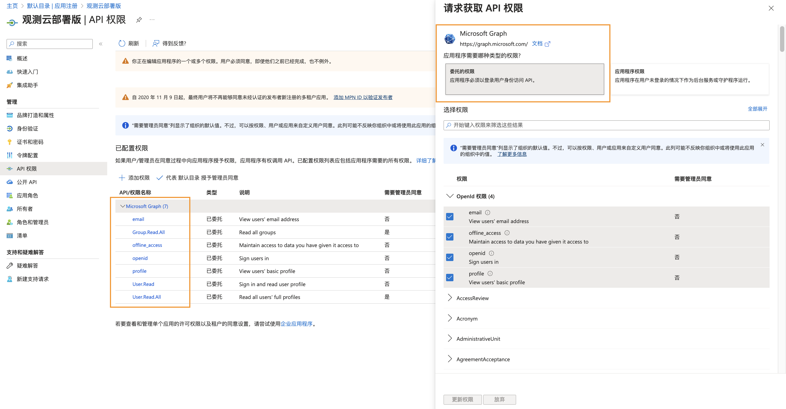This screenshot has width=786, height=409.
Task: Uncheck the openid permission checkbox
Action: [450, 257]
